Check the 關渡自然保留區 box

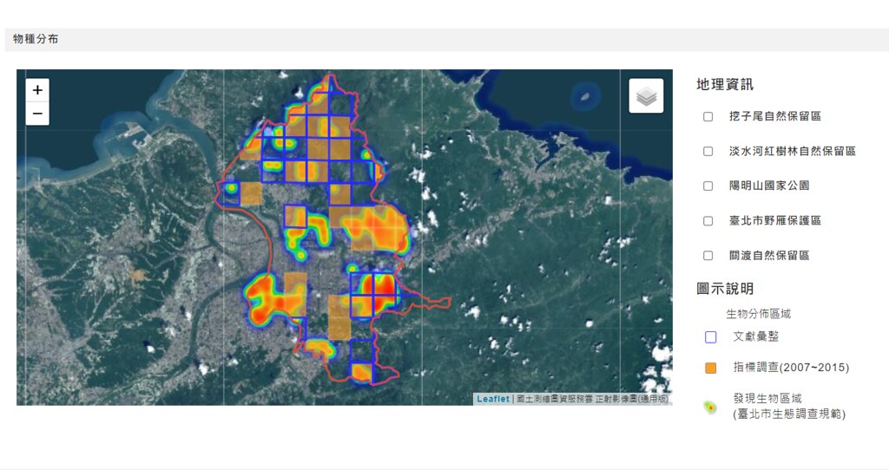pyautogui.click(x=708, y=256)
